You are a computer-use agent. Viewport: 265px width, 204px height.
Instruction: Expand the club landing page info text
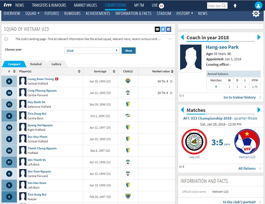coord(170,39)
